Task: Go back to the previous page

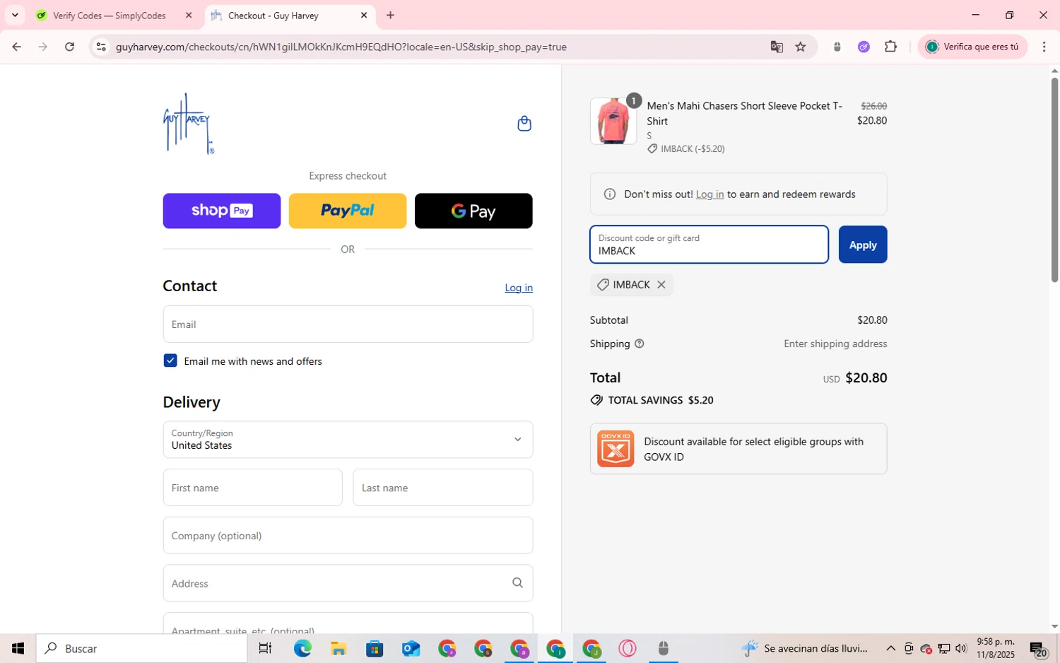Action: click(x=16, y=47)
